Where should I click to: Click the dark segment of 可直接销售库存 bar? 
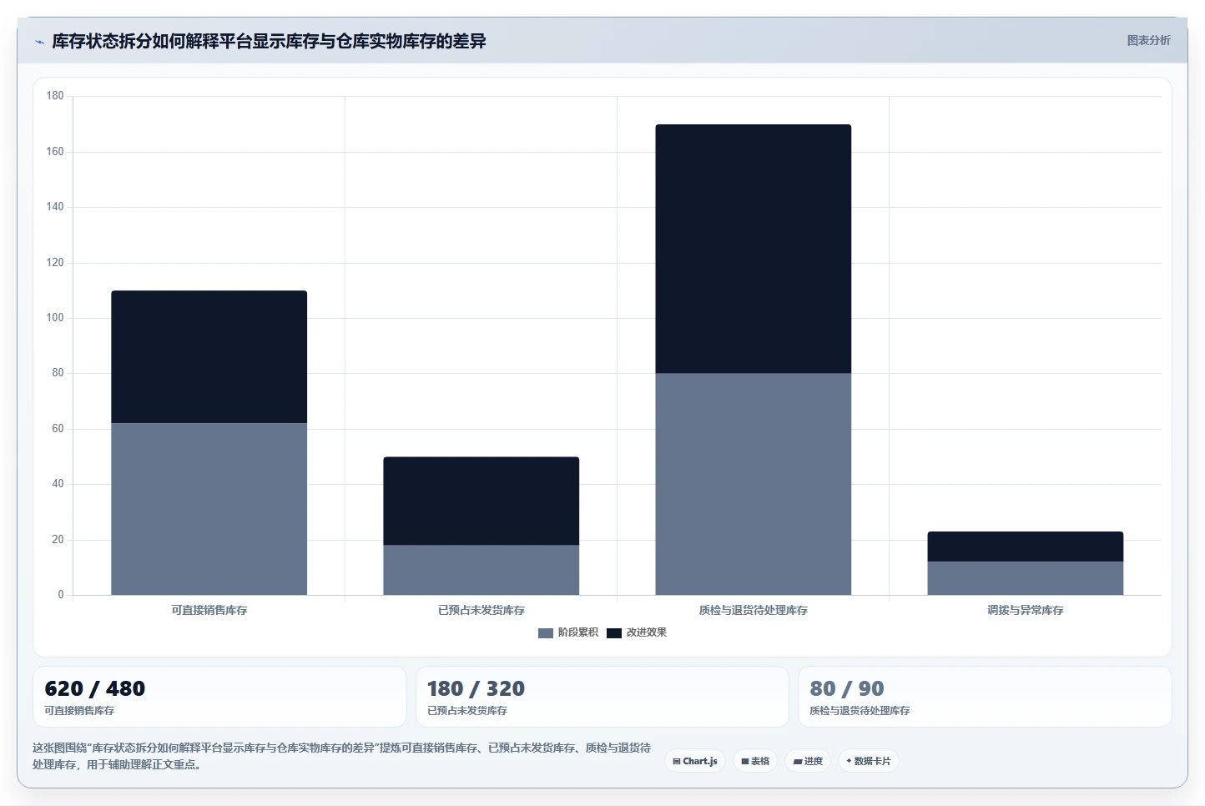(x=209, y=357)
